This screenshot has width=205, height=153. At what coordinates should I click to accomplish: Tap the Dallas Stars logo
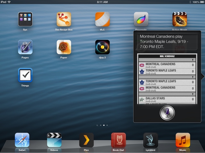142,100
